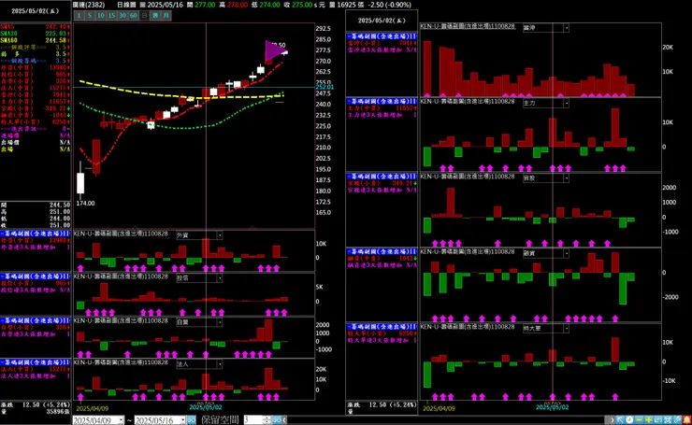
Task: Click the scroll-right arrow at bottom bar
Action: (613, 419)
